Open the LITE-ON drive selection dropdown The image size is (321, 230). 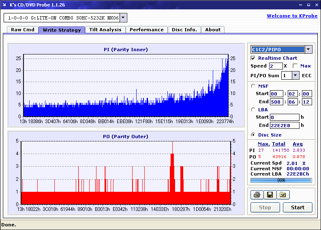coord(124,18)
